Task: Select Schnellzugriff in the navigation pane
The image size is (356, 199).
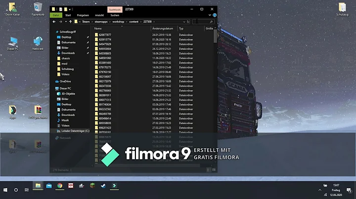Action: (x=68, y=32)
